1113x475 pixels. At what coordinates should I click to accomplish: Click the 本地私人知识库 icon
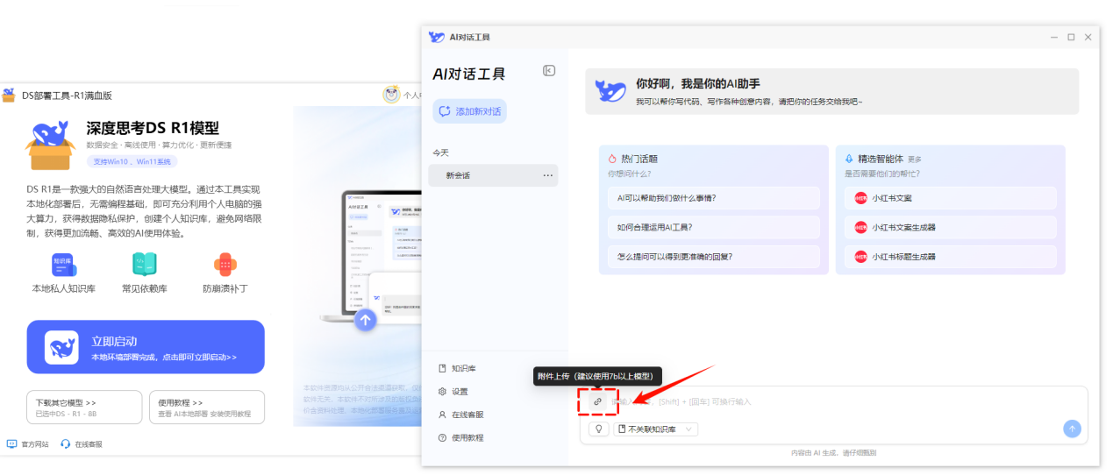[x=64, y=264]
